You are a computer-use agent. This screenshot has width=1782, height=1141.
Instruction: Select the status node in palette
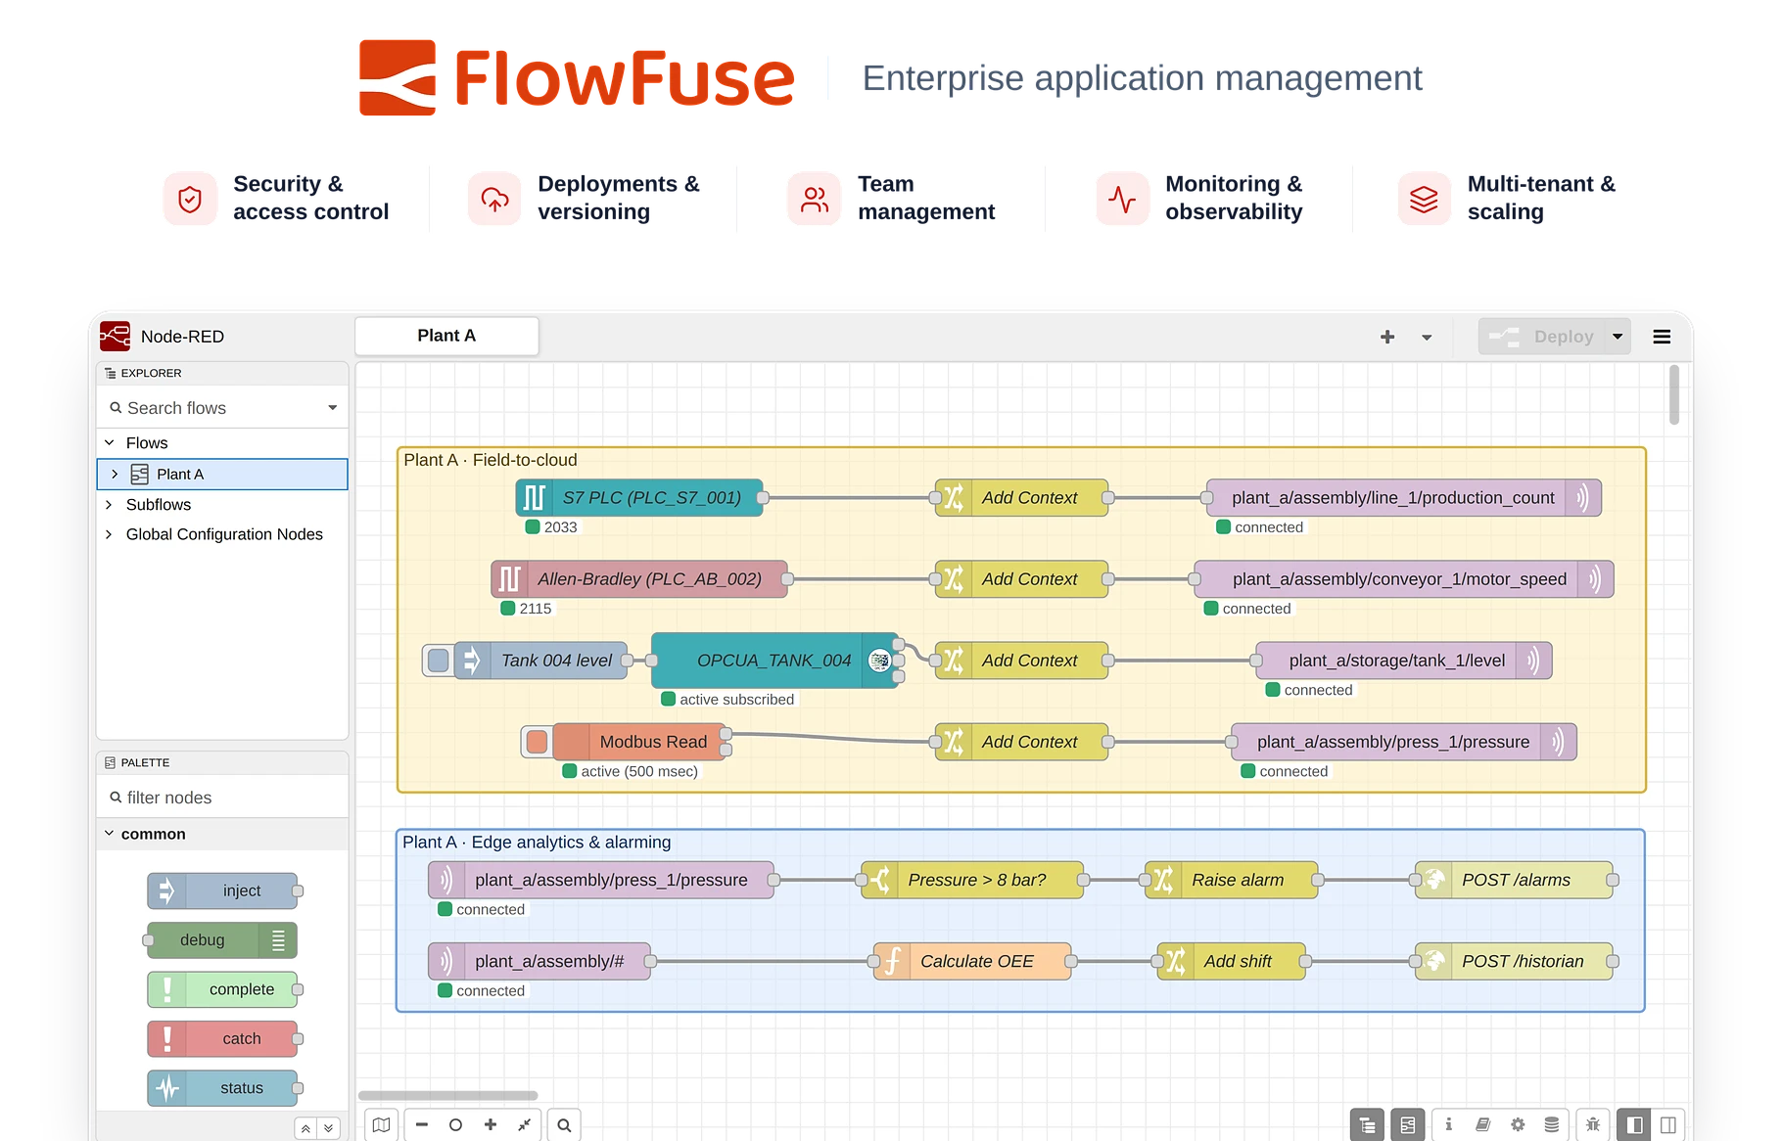point(223,1088)
